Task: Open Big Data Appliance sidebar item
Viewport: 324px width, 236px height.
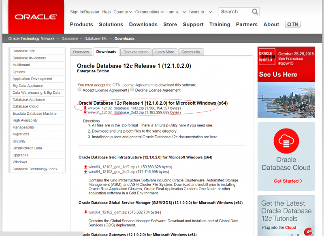Action: 37,86
